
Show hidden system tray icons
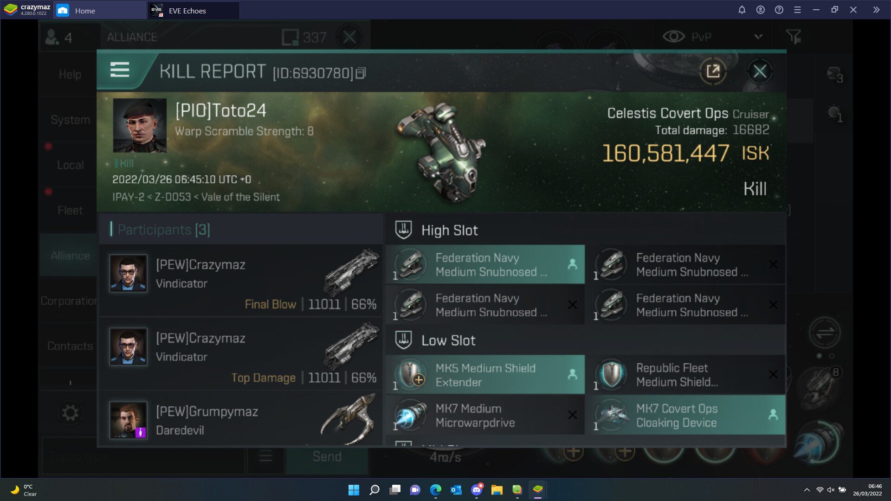[x=807, y=490]
